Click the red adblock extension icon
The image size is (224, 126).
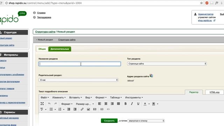coord(207,3)
